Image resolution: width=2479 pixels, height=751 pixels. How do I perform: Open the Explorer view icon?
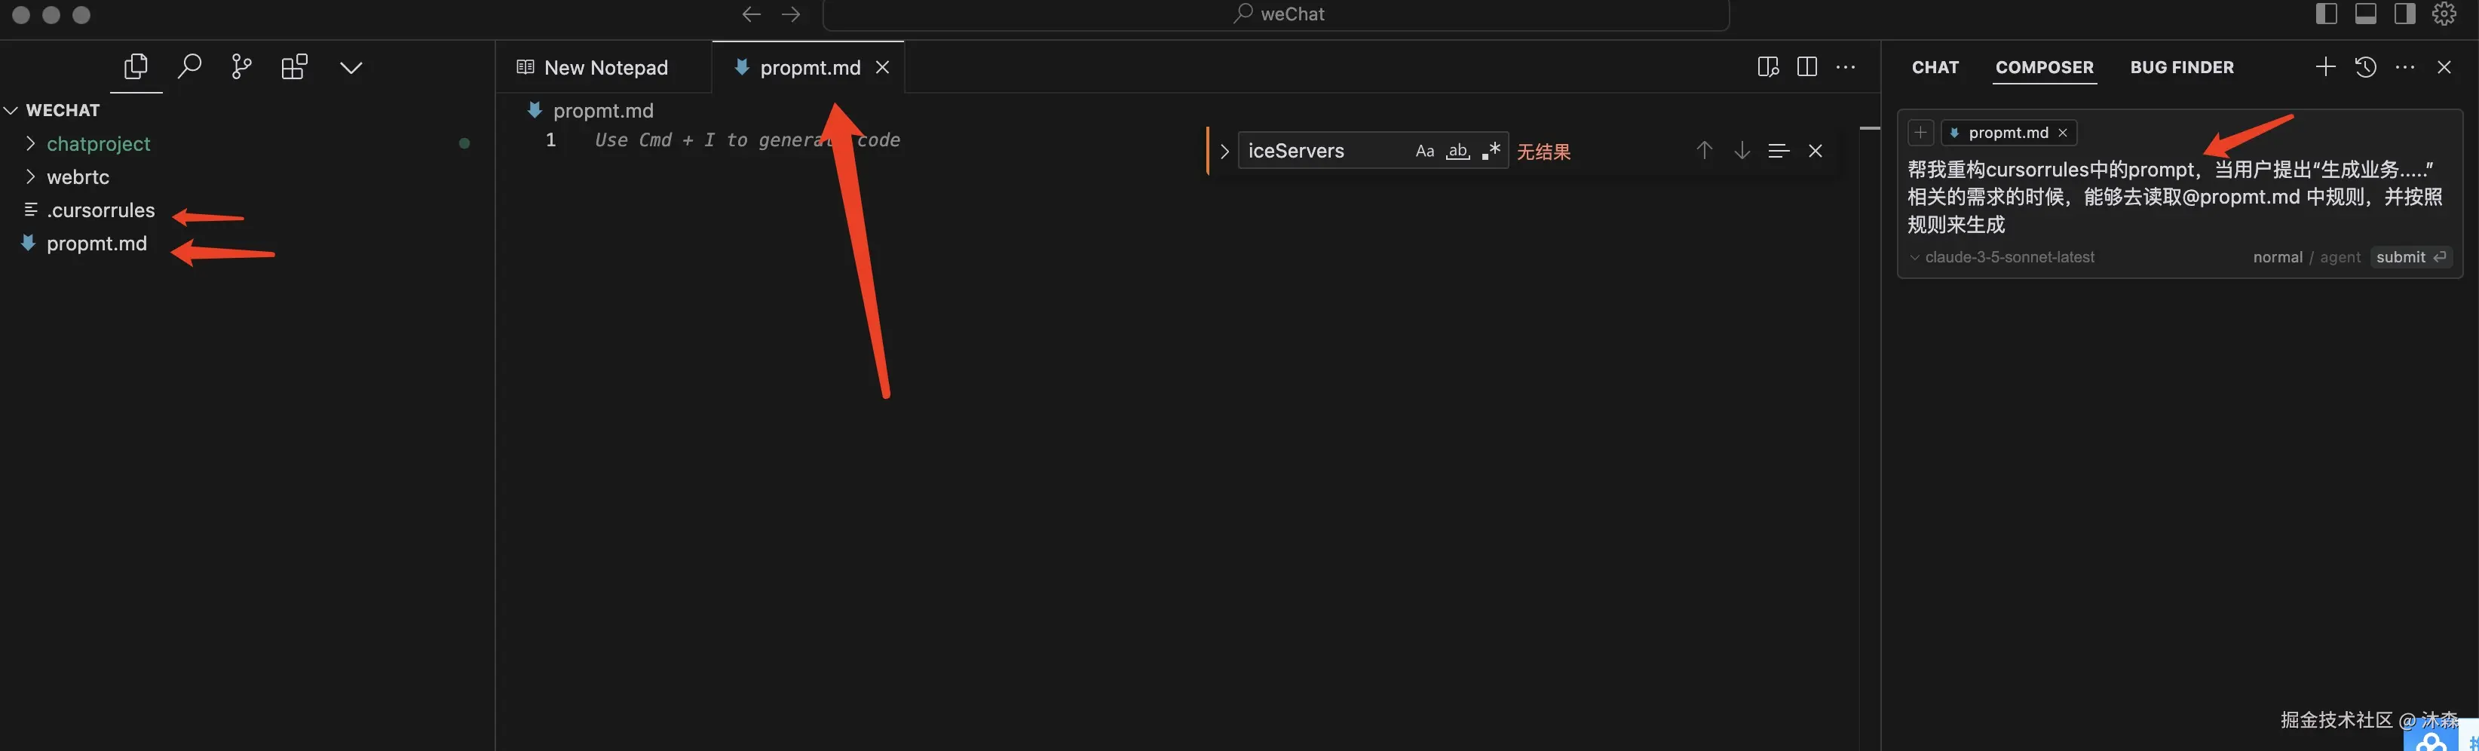tap(136, 66)
